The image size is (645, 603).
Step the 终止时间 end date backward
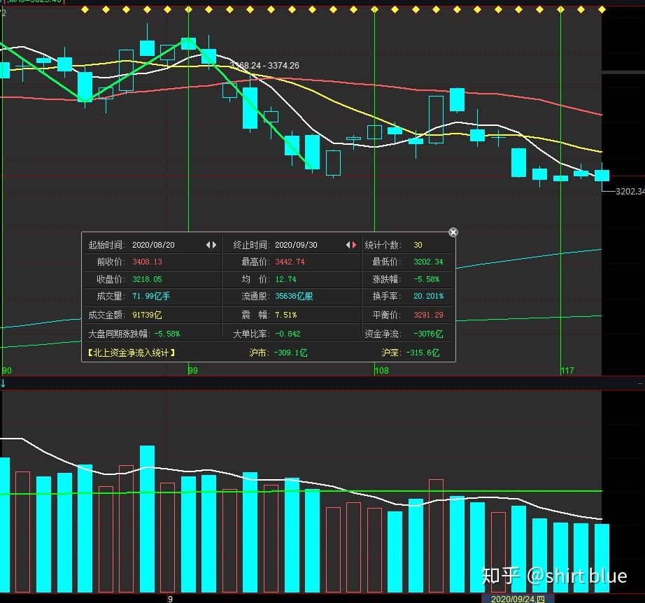[x=348, y=245]
